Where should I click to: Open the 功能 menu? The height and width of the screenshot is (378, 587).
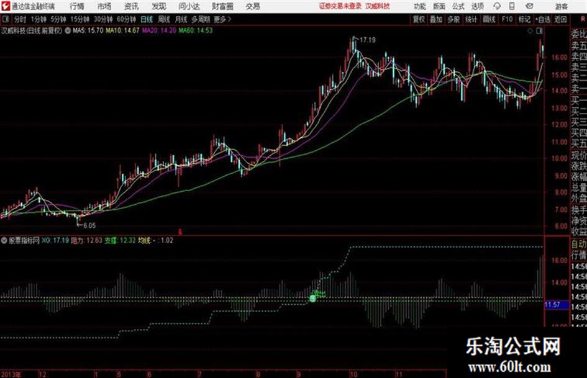(x=420, y=6)
